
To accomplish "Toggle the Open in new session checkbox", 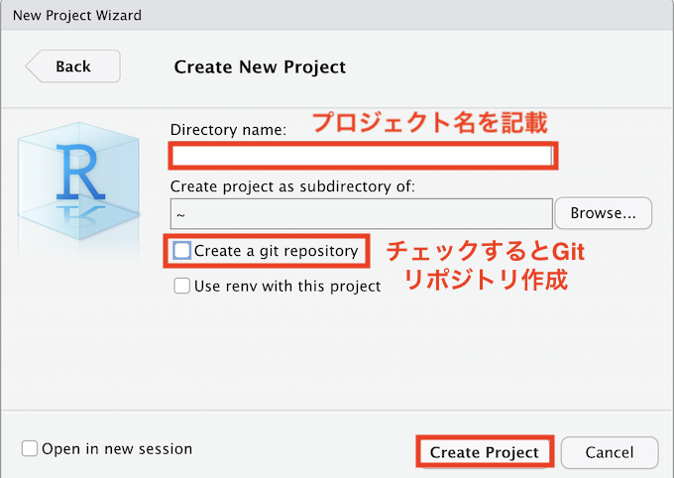I will point(29,448).
